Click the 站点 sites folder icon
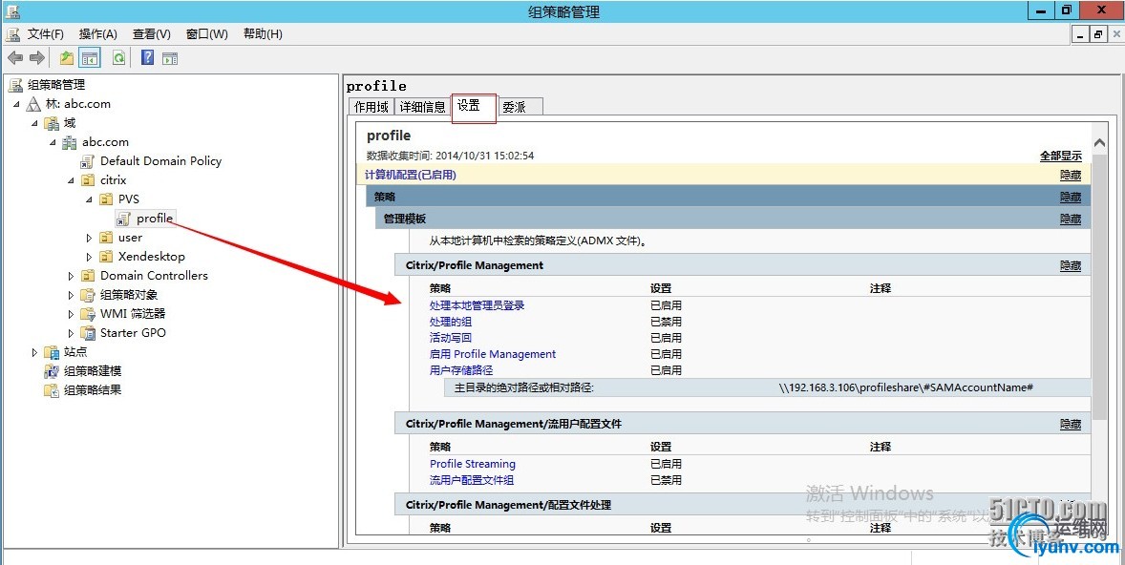This screenshot has width=1125, height=565. (52, 352)
